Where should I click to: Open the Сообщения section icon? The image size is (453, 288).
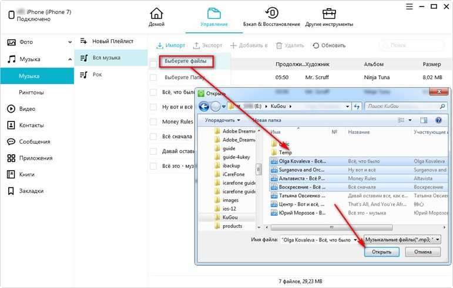pos(11,141)
